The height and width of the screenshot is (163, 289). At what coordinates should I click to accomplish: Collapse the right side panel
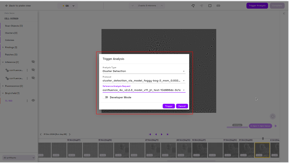tap(284, 13)
